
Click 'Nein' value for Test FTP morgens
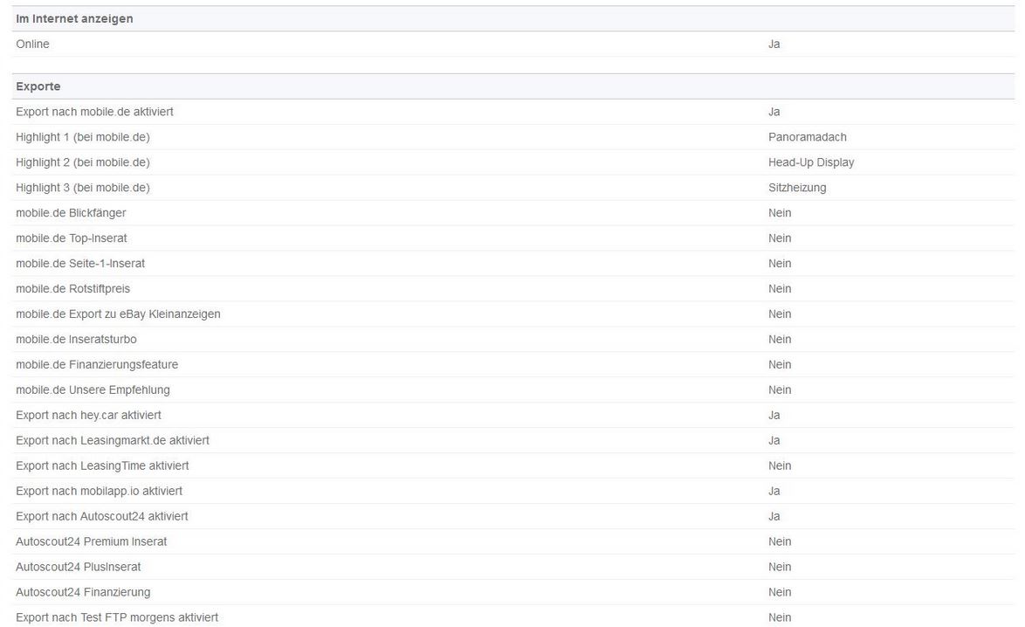(x=780, y=617)
